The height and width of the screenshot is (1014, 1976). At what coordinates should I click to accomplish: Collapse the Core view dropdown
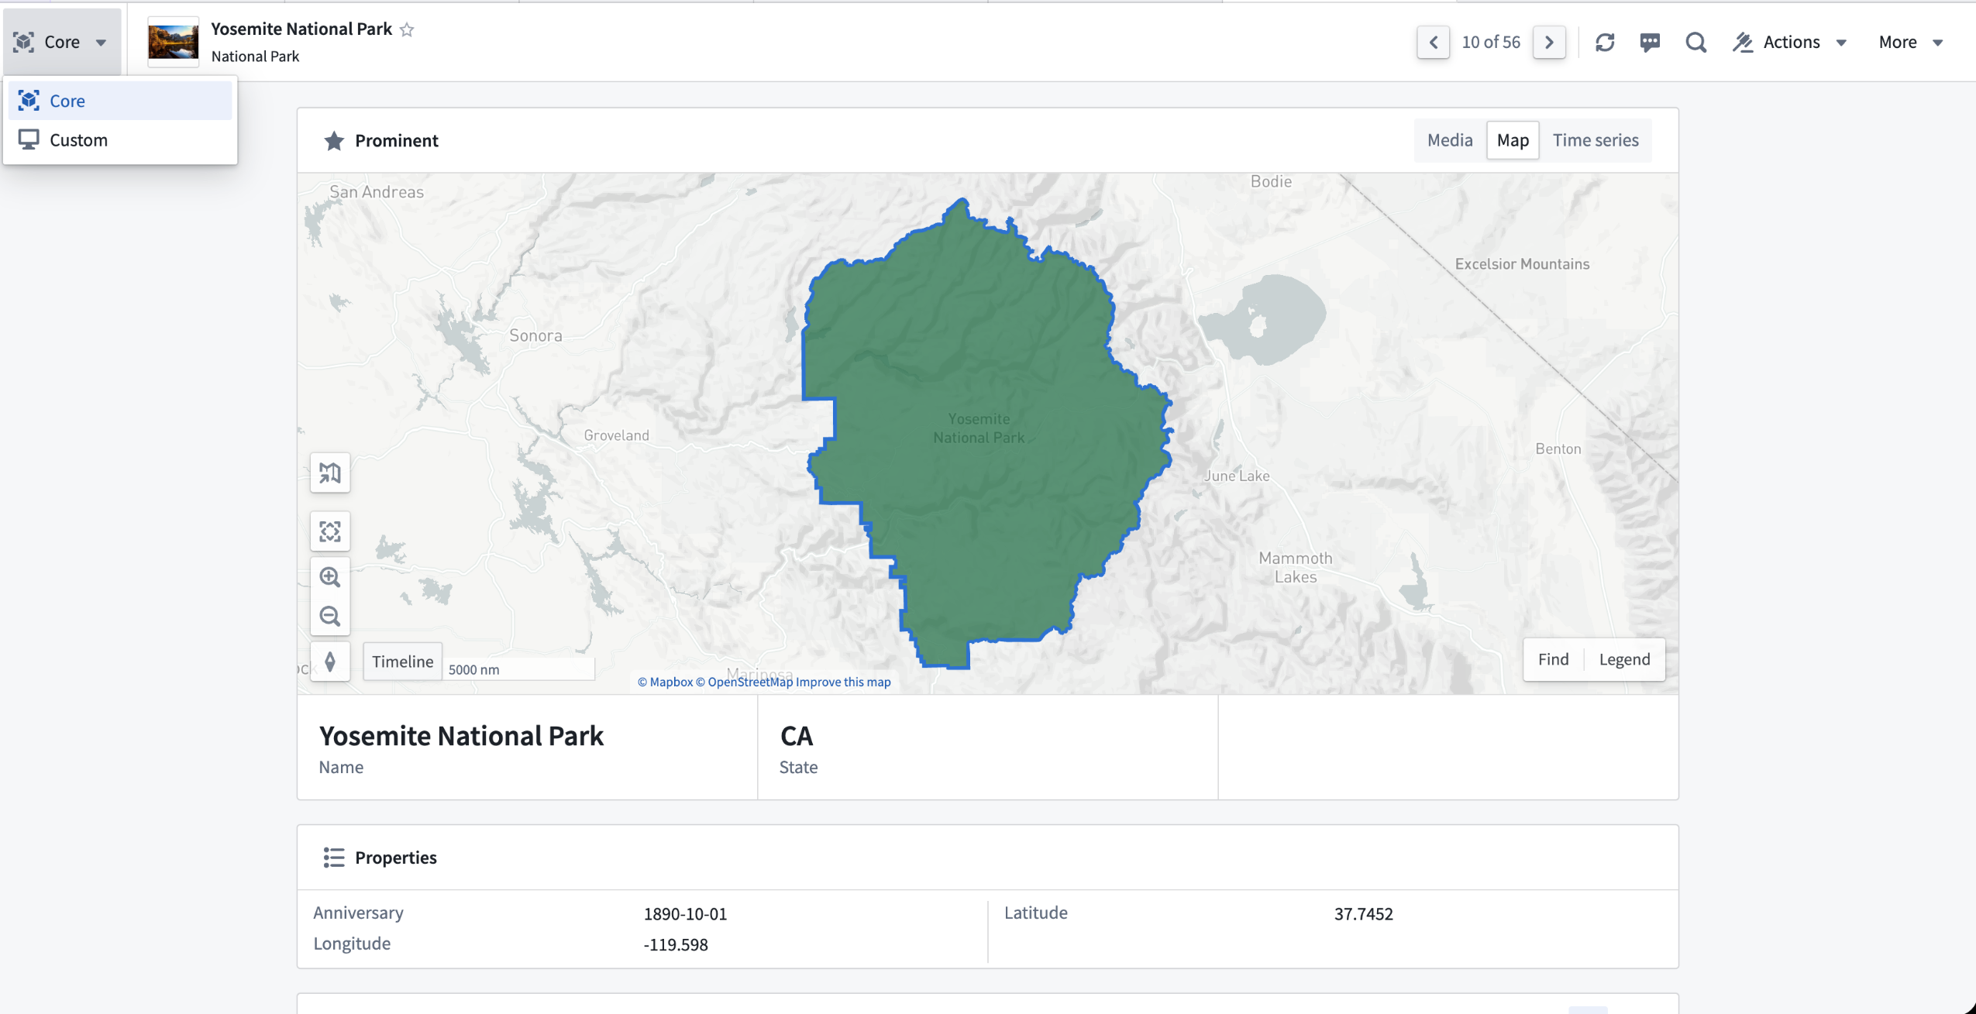pyautogui.click(x=62, y=42)
